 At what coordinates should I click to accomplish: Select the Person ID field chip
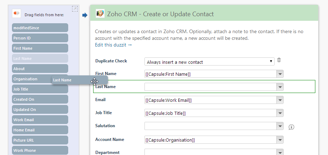[x=40, y=38]
